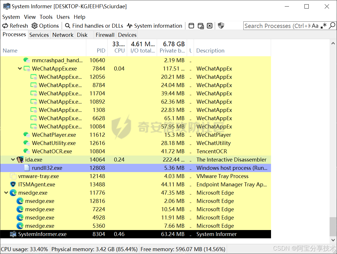Viewport: 337px width, 254px height.
Task: Open Find handles or DLLs
Action: (x=94, y=26)
